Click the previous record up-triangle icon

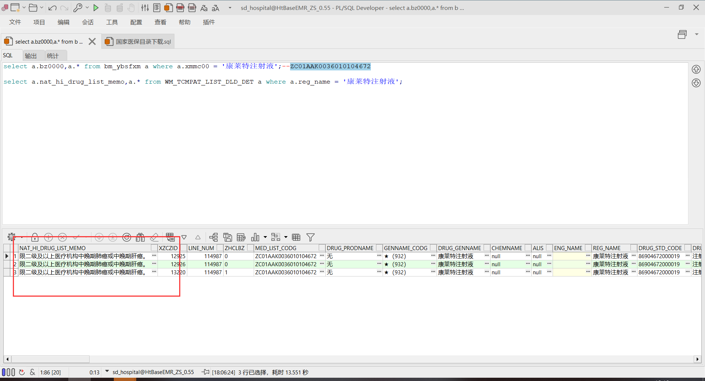[198, 237]
